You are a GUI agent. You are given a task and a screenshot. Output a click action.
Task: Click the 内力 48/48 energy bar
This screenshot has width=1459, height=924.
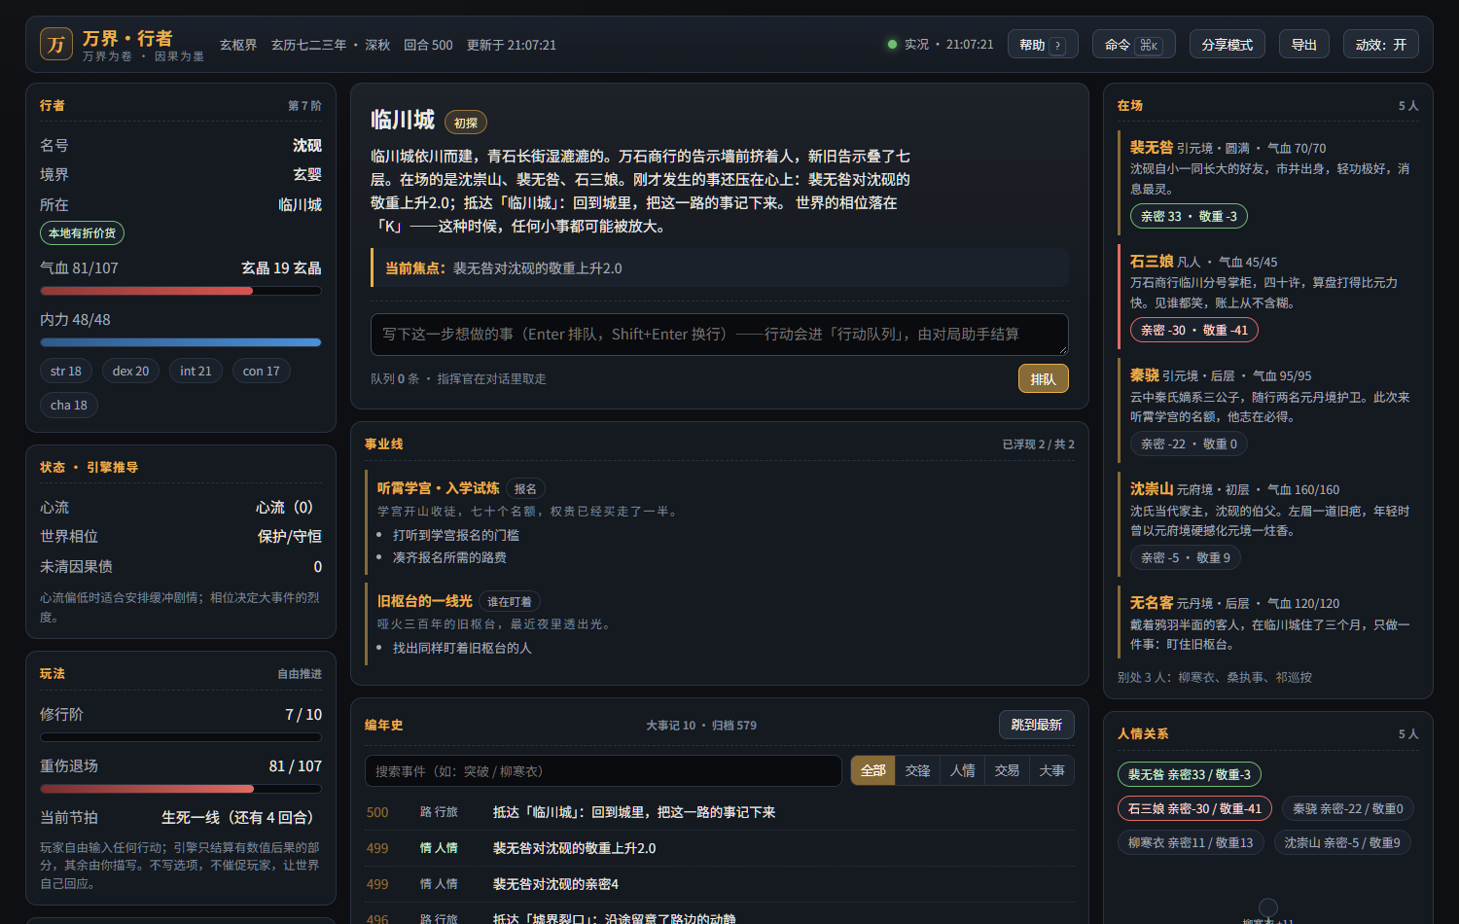[x=181, y=342]
